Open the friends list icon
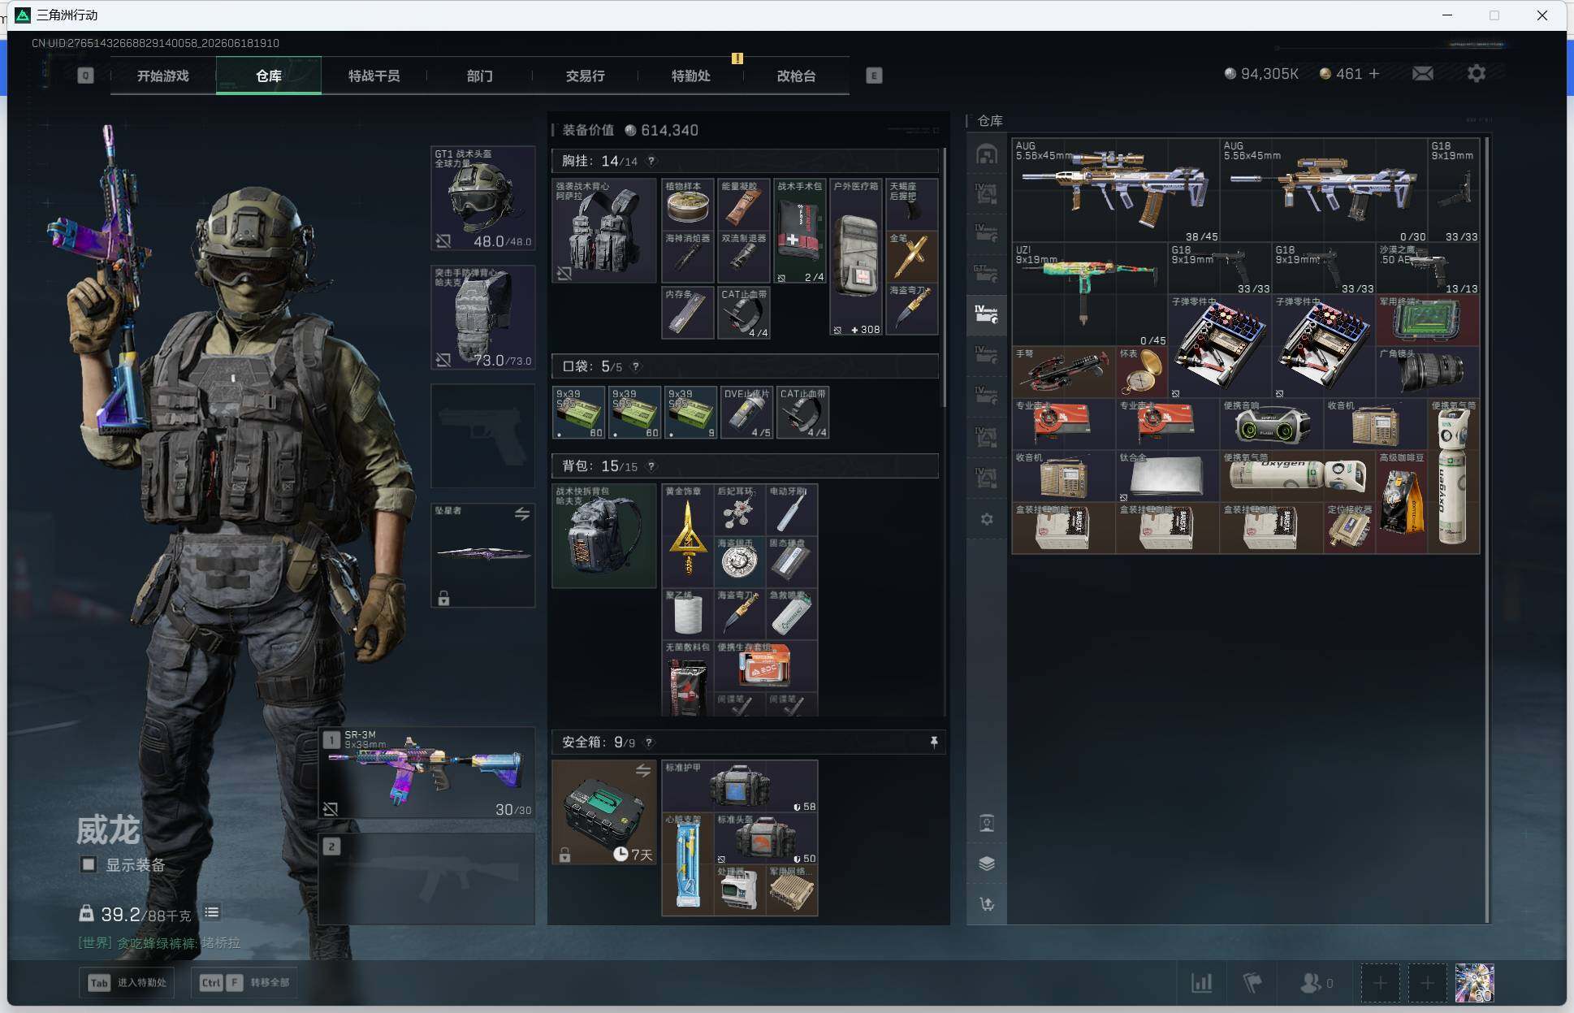 (1316, 983)
